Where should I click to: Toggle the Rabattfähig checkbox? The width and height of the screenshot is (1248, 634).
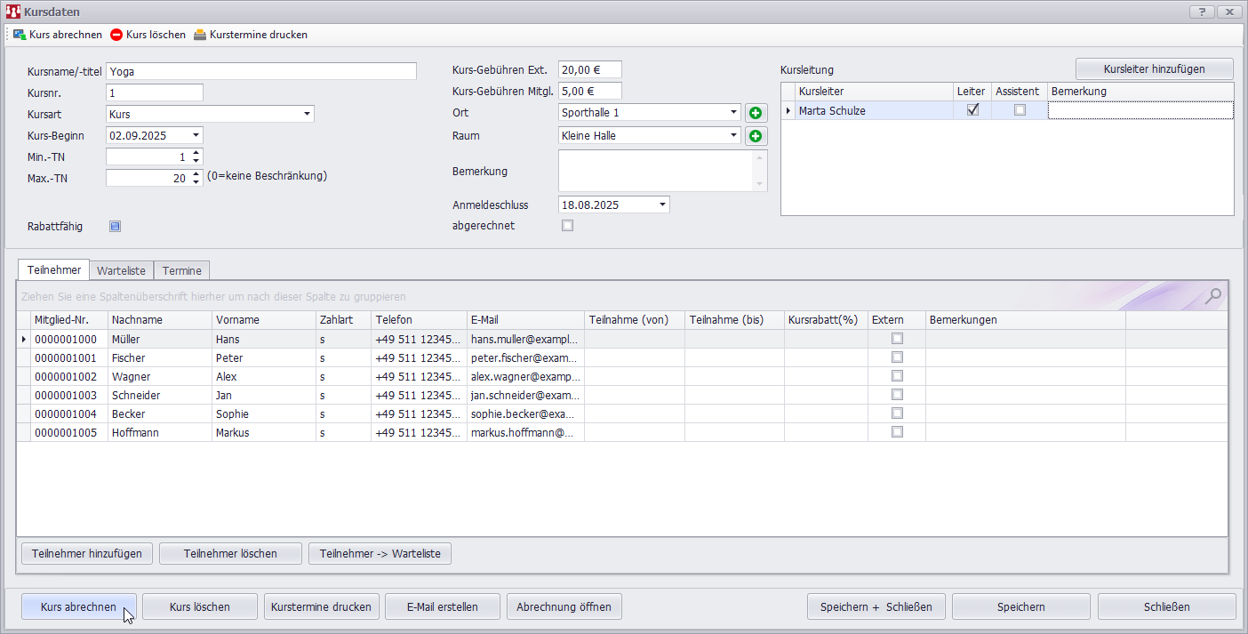(115, 226)
